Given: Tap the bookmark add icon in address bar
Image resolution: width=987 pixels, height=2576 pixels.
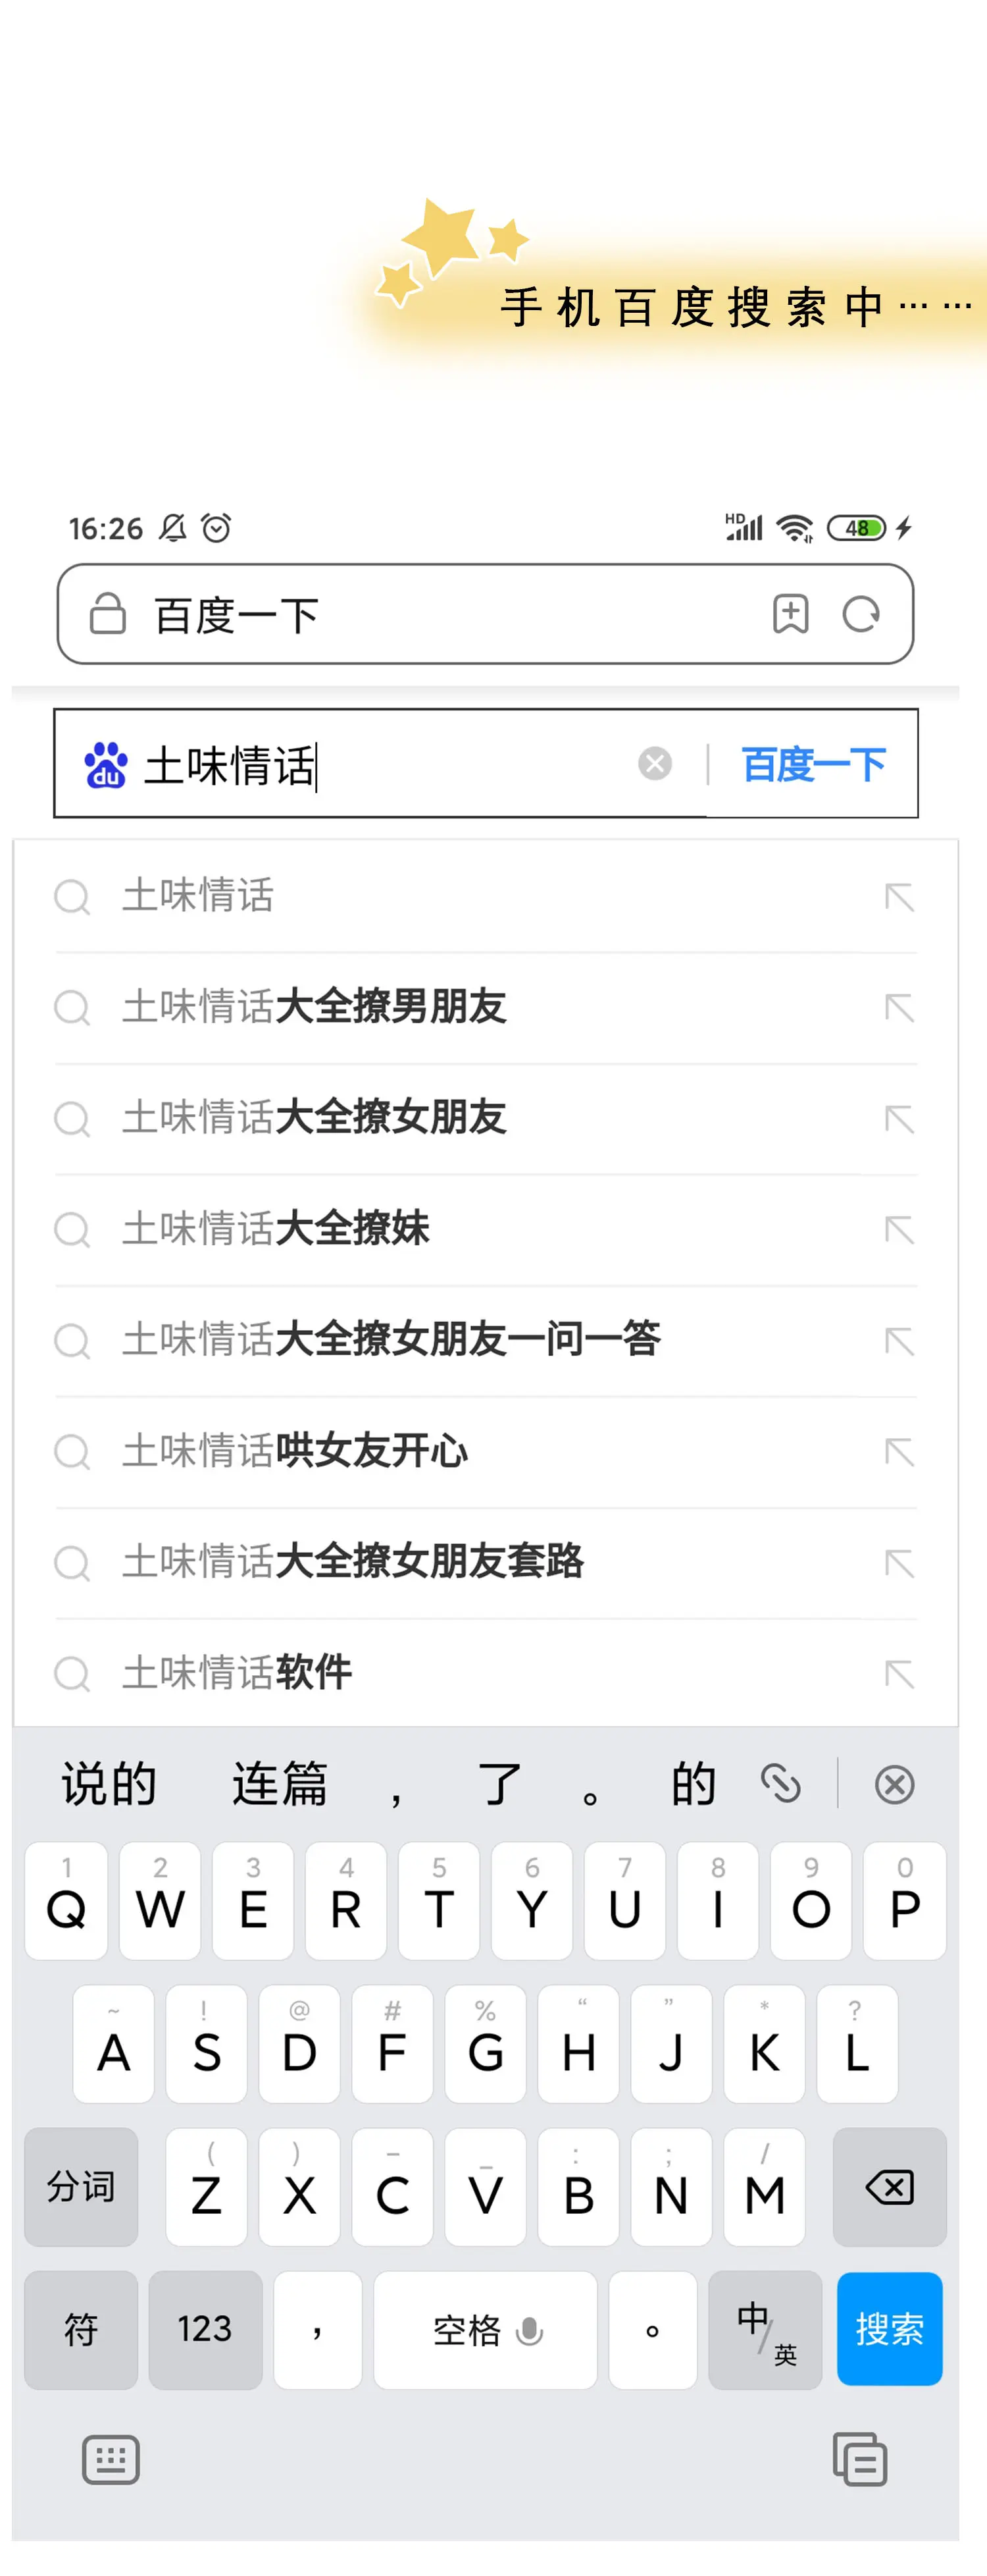Looking at the screenshot, I should pos(790,614).
